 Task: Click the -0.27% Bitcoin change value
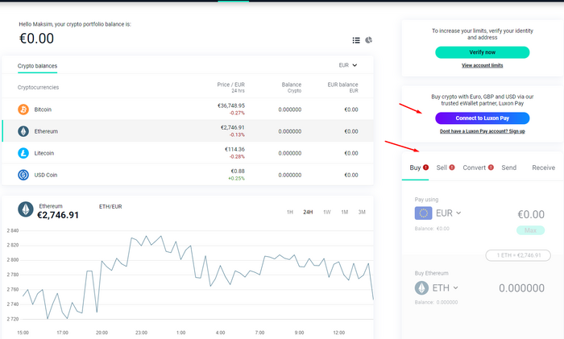tap(237, 113)
